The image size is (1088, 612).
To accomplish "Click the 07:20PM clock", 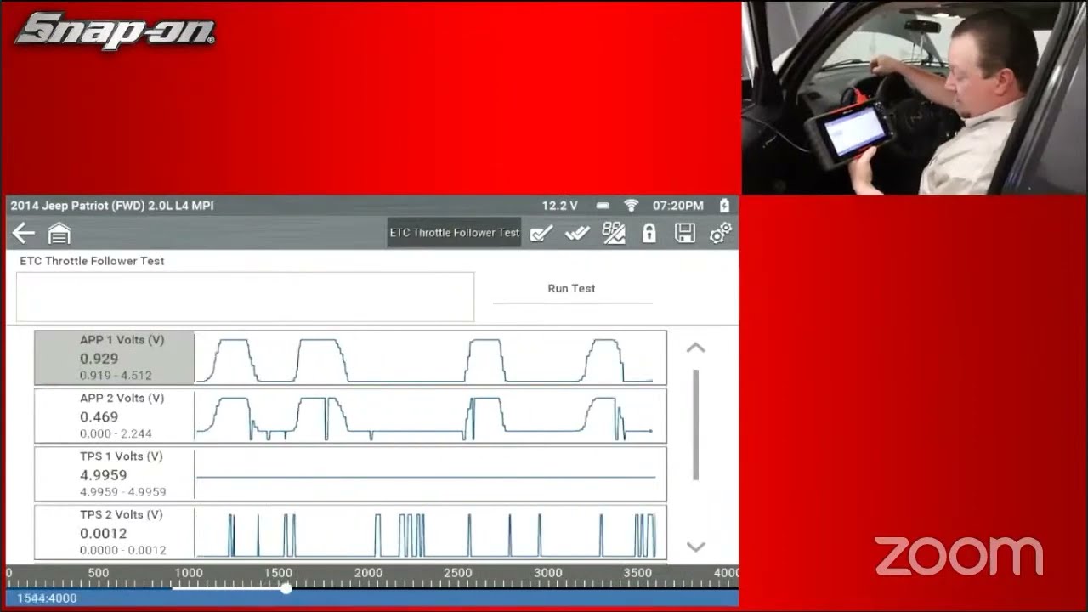I will pos(677,206).
